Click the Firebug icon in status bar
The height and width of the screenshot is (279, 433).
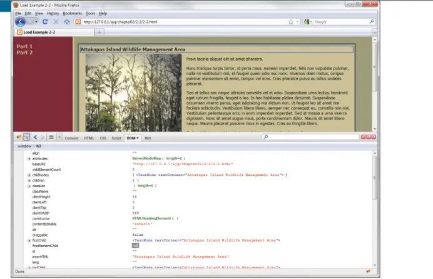[368, 271]
